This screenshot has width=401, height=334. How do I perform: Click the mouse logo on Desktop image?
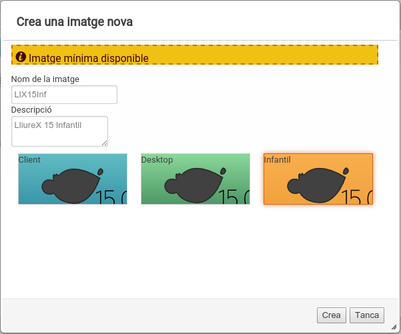[x=195, y=185]
